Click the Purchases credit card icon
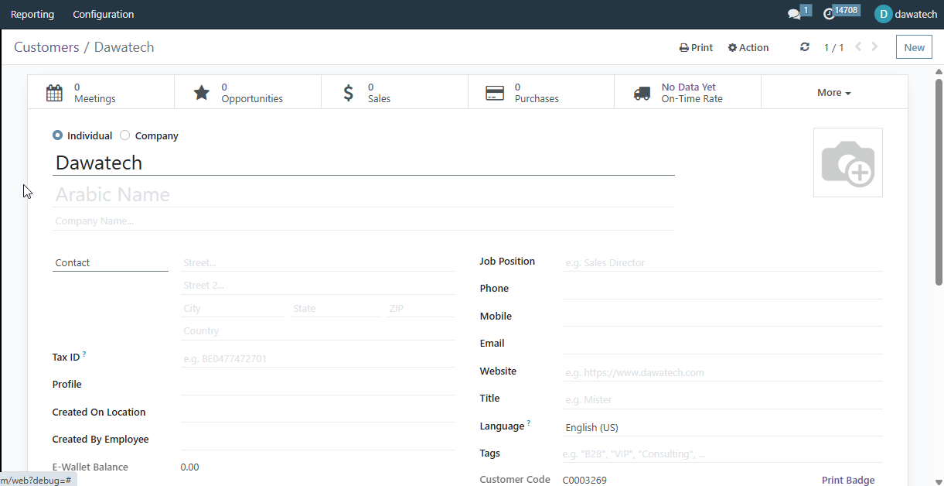Image resolution: width=944 pixels, height=486 pixels. click(x=495, y=93)
